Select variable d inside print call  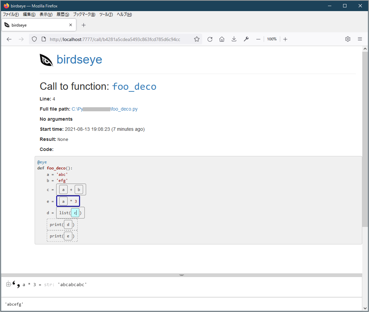68,225
